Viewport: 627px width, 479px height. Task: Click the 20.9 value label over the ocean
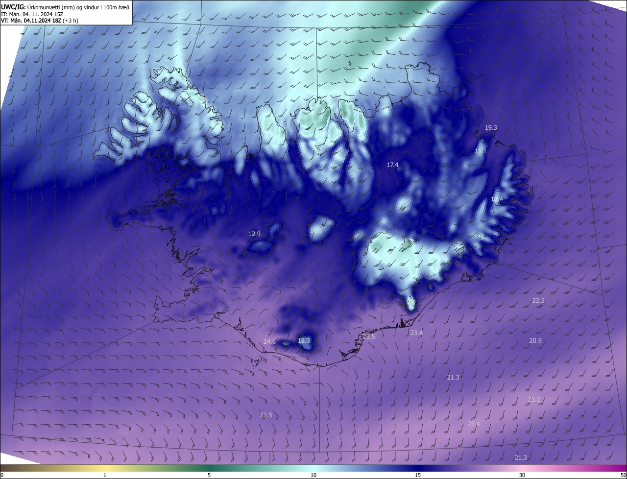(535, 340)
